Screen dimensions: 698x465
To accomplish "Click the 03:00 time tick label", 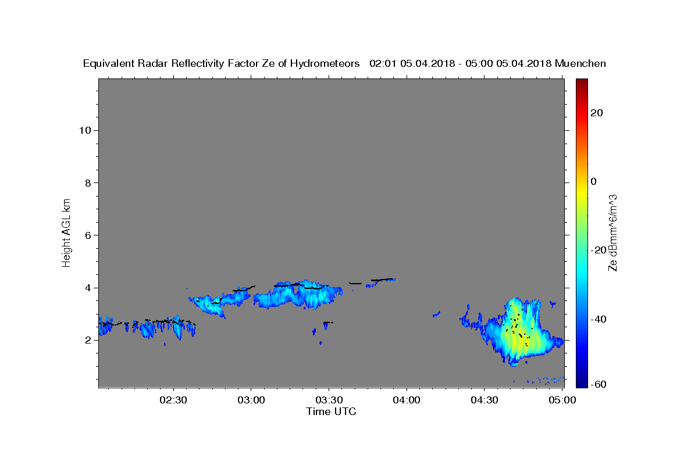I will click(251, 400).
